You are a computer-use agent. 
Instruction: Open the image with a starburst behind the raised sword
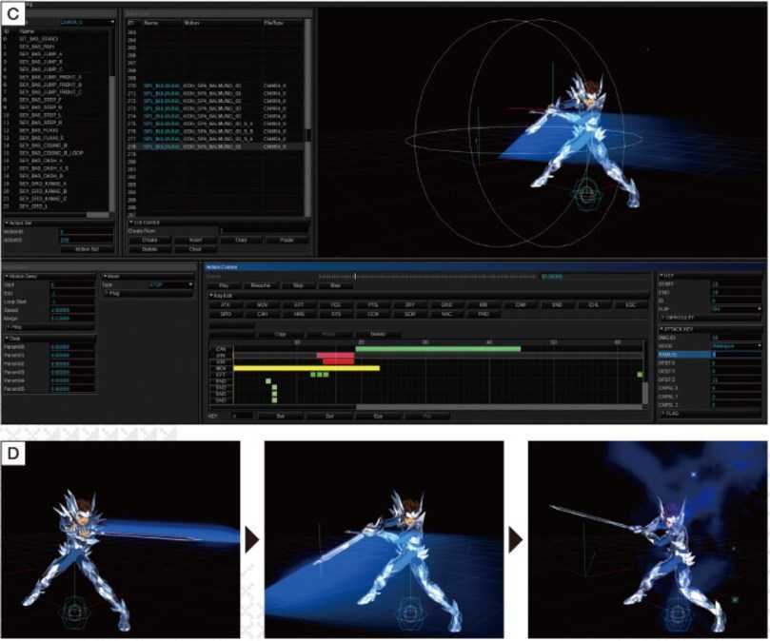pos(648,539)
